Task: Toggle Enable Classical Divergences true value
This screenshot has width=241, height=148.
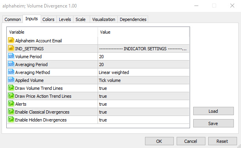Action: 143,112
